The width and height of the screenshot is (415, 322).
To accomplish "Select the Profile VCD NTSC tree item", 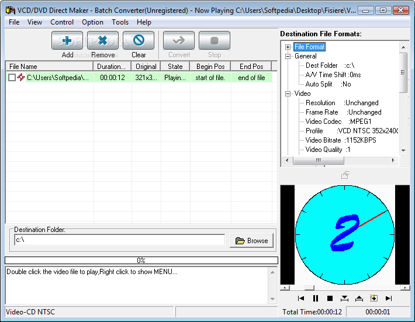I will click(351, 131).
